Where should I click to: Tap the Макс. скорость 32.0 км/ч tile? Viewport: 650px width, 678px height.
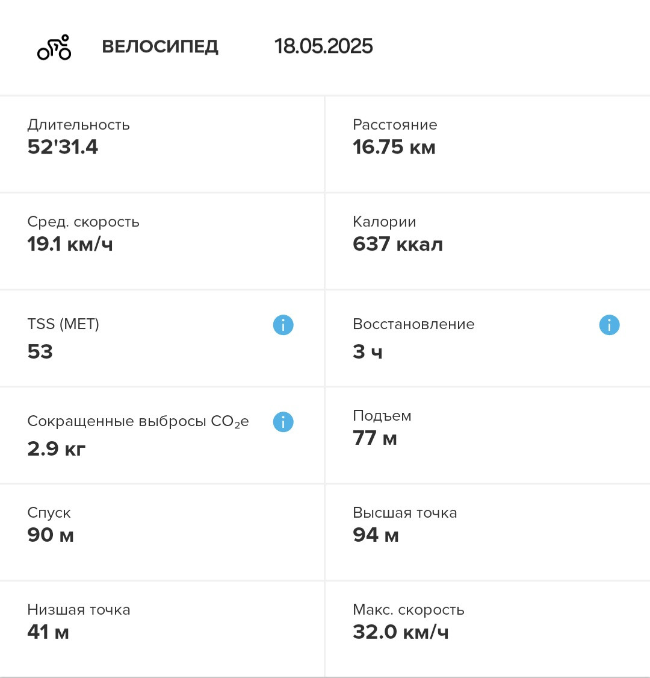[x=487, y=629]
